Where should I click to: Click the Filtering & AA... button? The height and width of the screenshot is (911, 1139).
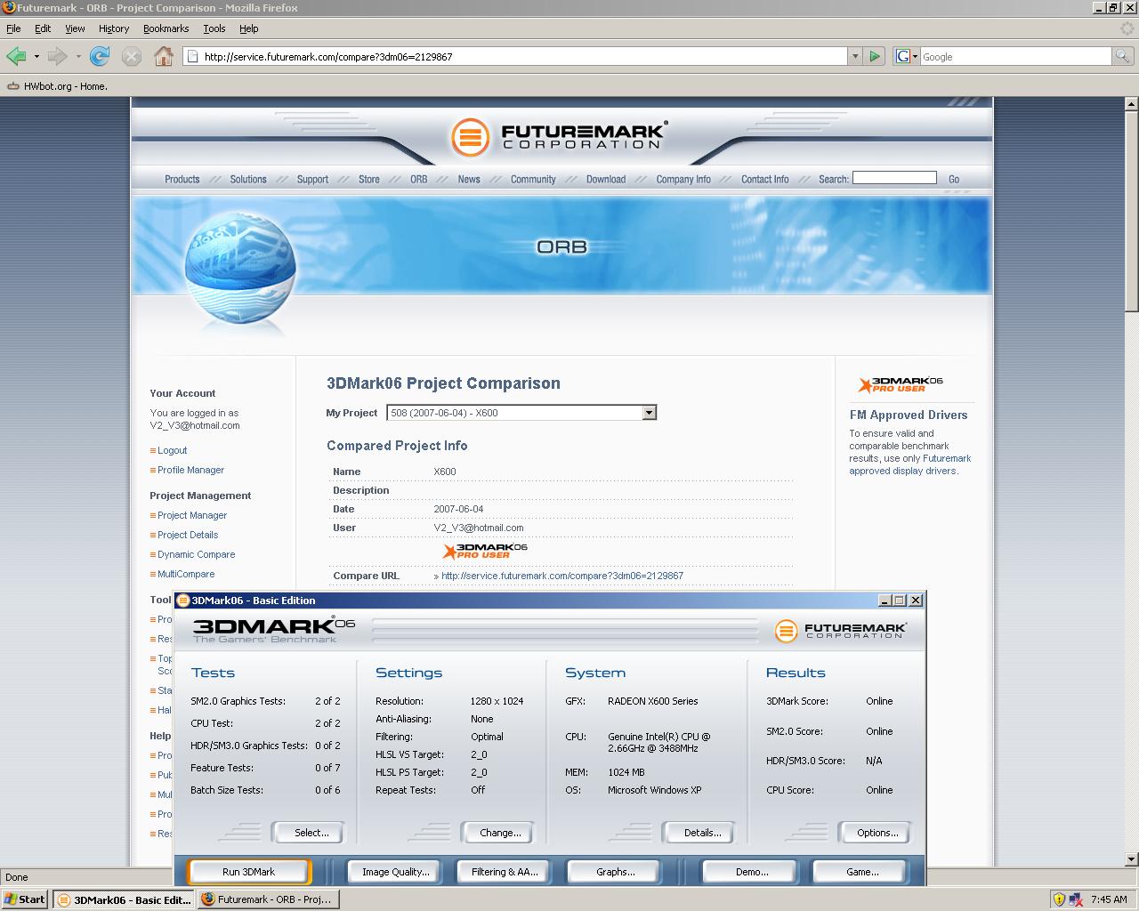pyautogui.click(x=505, y=872)
